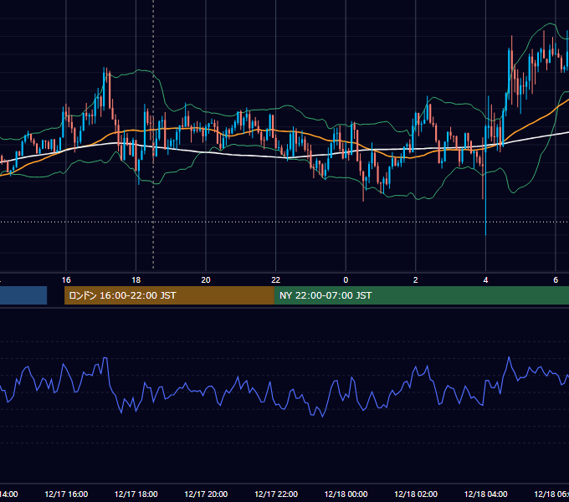The height and width of the screenshot is (502, 569).
Task: Select the ロンドン 16:00-22:00 JST session bar
Action: [169, 295]
